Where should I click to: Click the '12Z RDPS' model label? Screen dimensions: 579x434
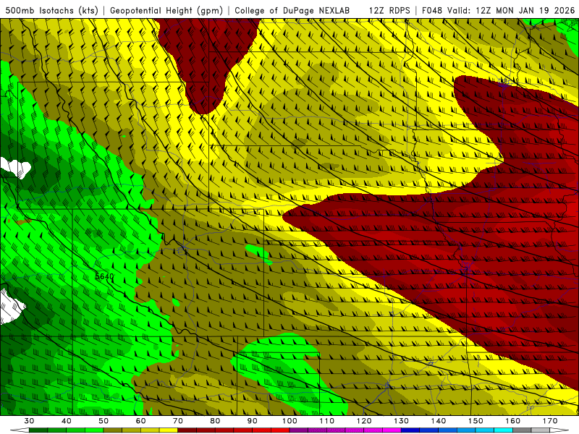coord(389,10)
